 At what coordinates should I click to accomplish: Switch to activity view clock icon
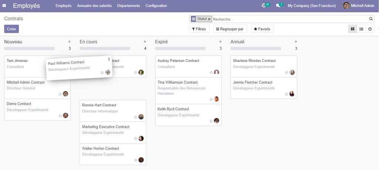tap(370, 29)
